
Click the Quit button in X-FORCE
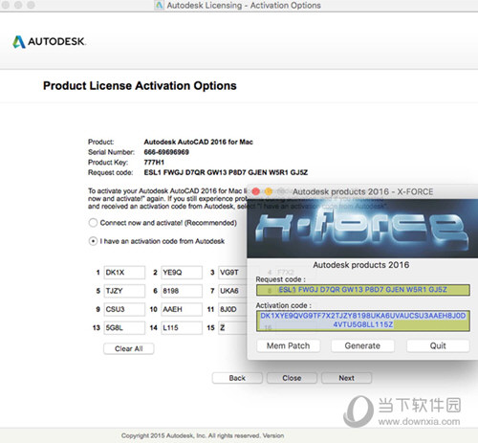pyautogui.click(x=438, y=345)
